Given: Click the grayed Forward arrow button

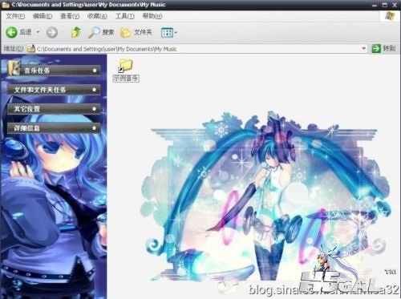Looking at the screenshot, I should [x=52, y=33].
